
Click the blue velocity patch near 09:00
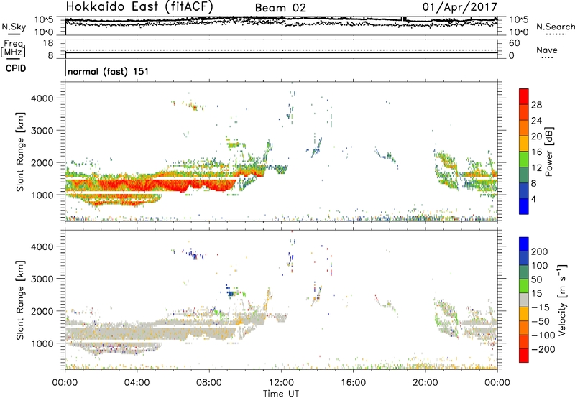tap(231, 293)
